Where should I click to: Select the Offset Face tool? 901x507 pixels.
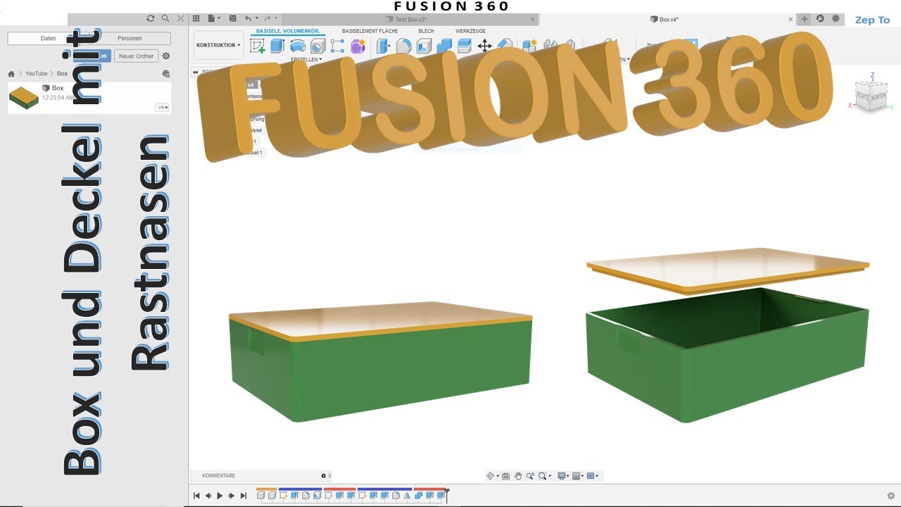(464, 46)
